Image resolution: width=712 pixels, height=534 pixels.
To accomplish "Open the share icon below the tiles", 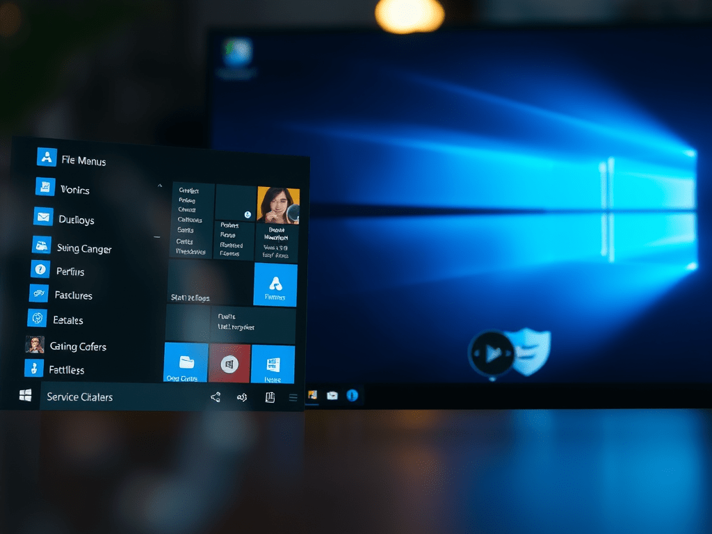I will [x=216, y=396].
